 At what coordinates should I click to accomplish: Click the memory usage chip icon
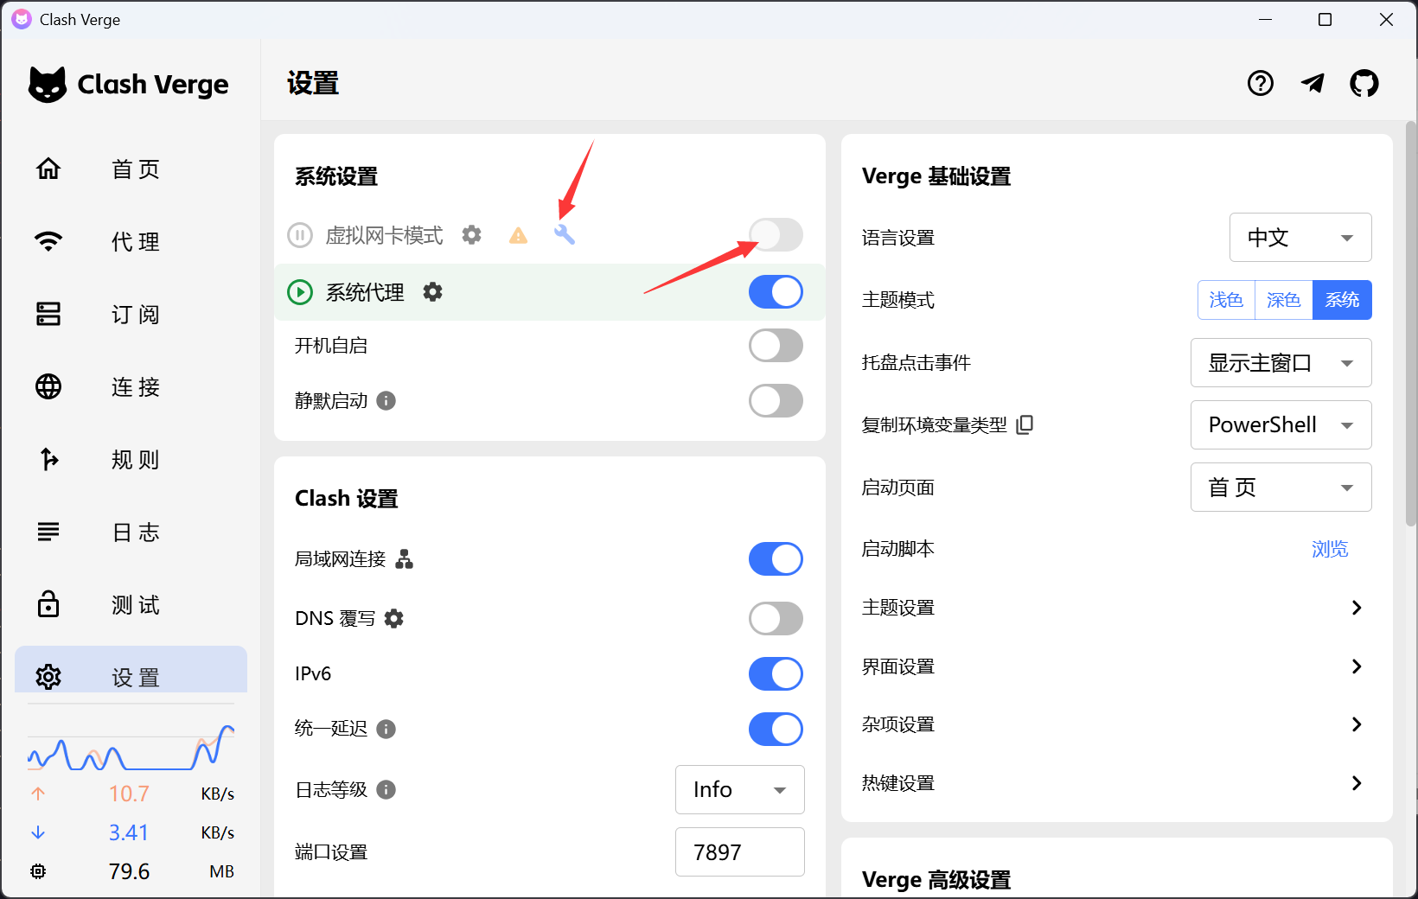[38, 871]
